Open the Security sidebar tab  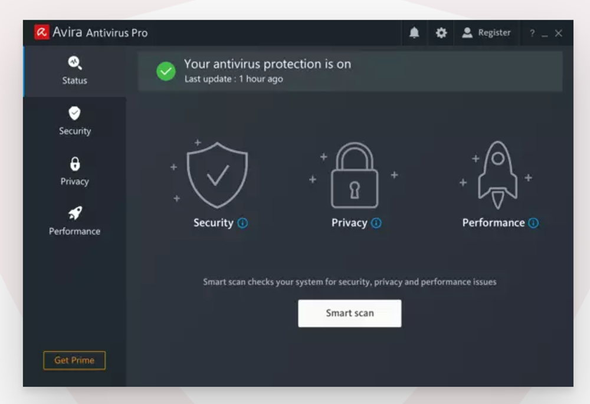74,121
